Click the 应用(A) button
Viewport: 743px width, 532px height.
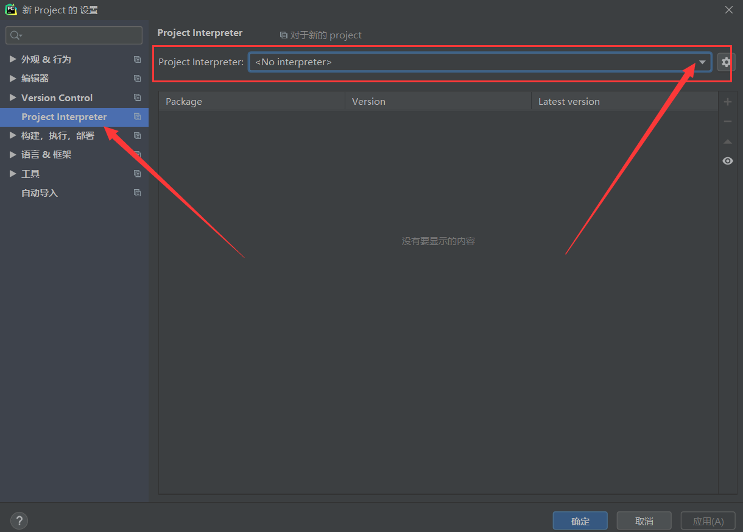pos(708,520)
